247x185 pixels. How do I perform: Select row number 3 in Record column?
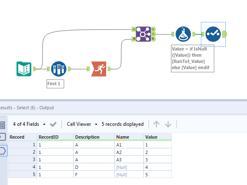[22, 160]
